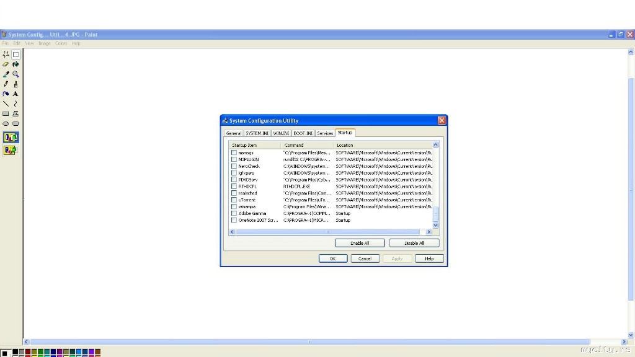Check the RTHDCPL checkbox
Screen dimensions: 635x357
pos(234,187)
